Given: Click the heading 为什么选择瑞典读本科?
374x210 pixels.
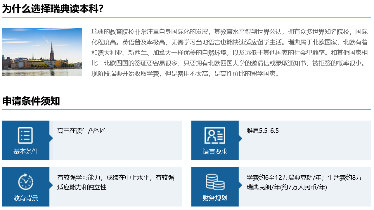Looking at the screenshot, I should 53,9.
